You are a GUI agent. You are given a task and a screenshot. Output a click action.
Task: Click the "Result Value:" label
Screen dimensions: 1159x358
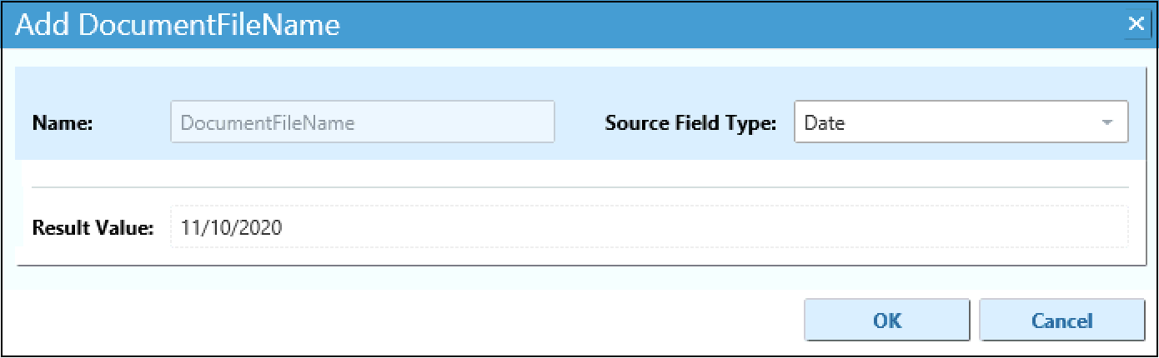pyautogui.click(x=93, y=227)
